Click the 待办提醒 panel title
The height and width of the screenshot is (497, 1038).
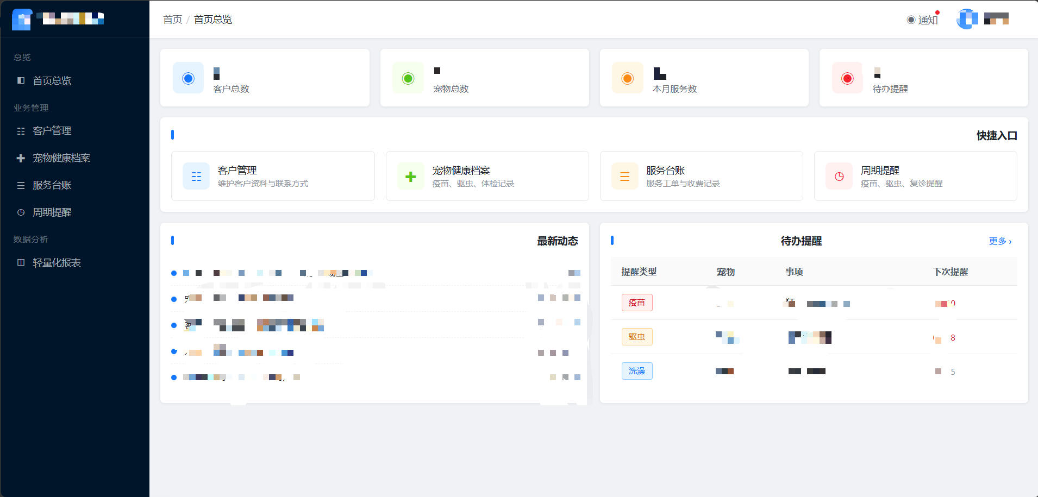[x=801, y=241]
